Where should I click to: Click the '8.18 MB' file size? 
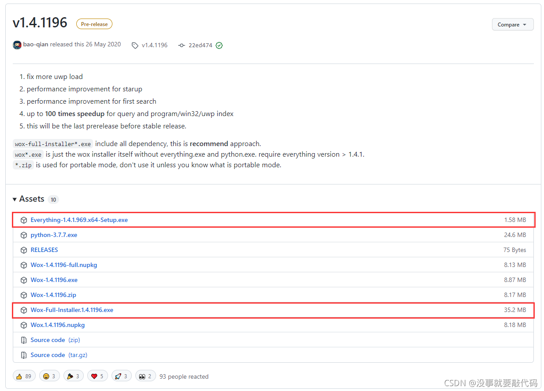515,325
